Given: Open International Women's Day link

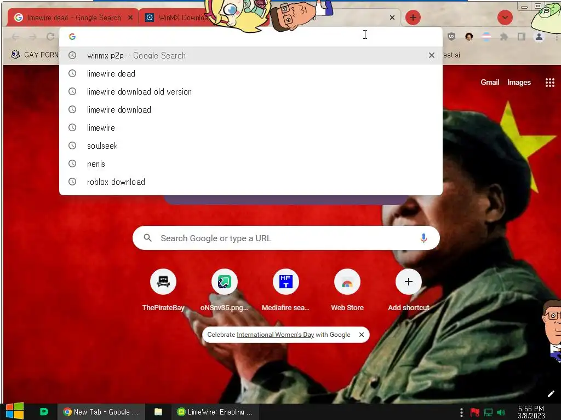Looking at the screenshot, I should coord(275,335).
